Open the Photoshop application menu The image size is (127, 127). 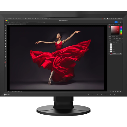(x=10, y=19)
